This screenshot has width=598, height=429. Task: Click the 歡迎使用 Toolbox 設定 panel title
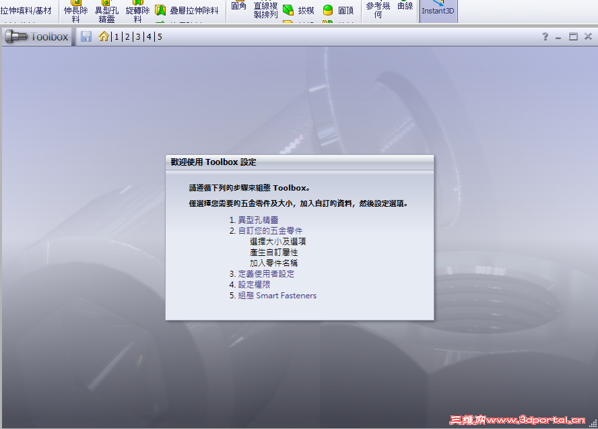point(213,162)
